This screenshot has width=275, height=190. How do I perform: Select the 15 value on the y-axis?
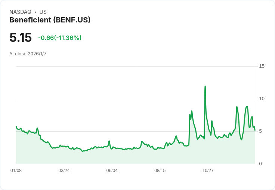pyautogui.click(x=262, y=66)
